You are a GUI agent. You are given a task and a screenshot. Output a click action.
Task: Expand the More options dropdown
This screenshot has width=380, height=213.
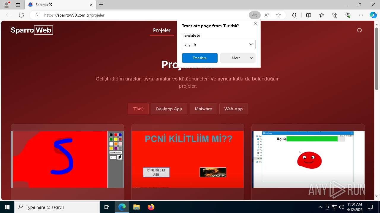pyautogui.click(x=238, y=58)
